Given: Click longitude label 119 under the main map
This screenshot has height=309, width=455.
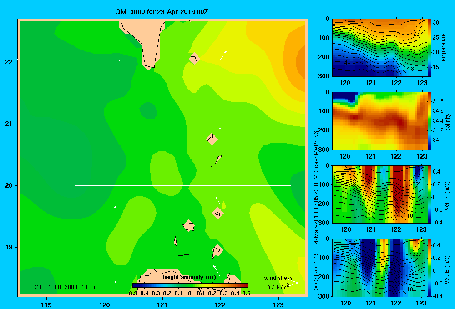Looking at the screenshot, I should coord(46,304).
